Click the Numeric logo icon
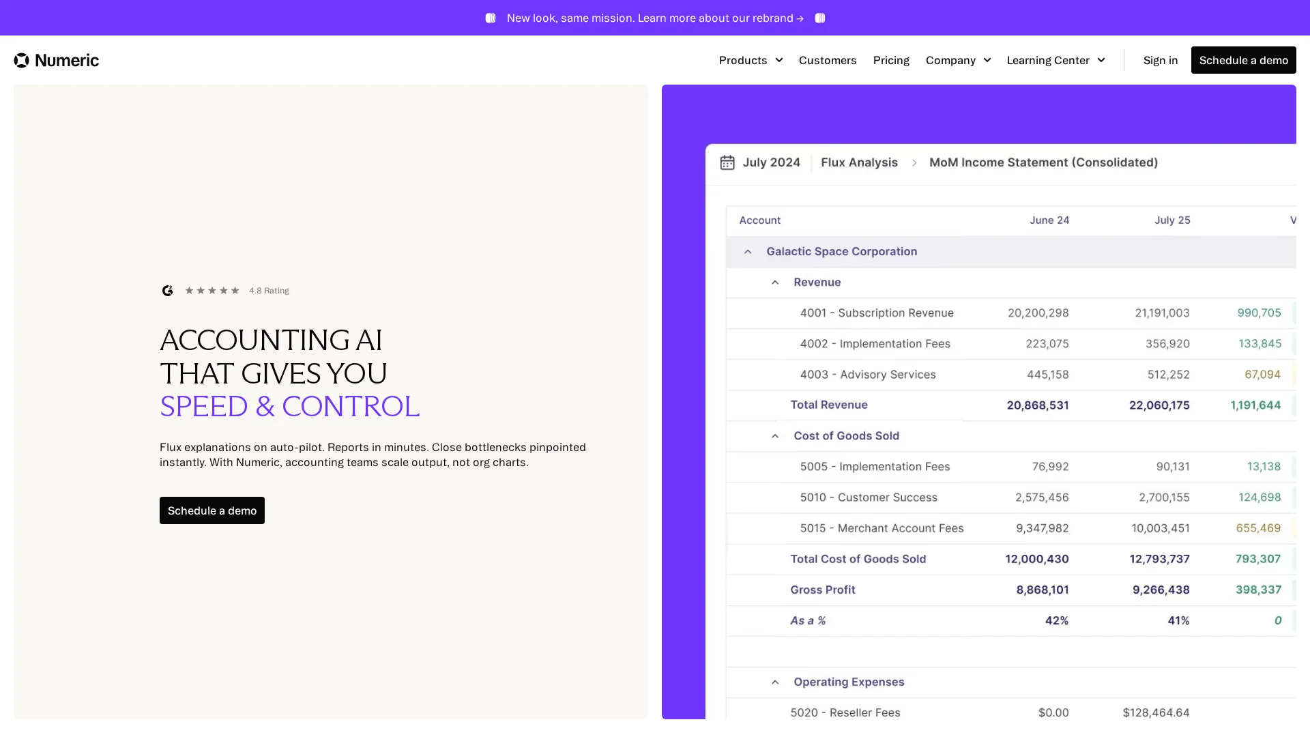 point(22,60)
